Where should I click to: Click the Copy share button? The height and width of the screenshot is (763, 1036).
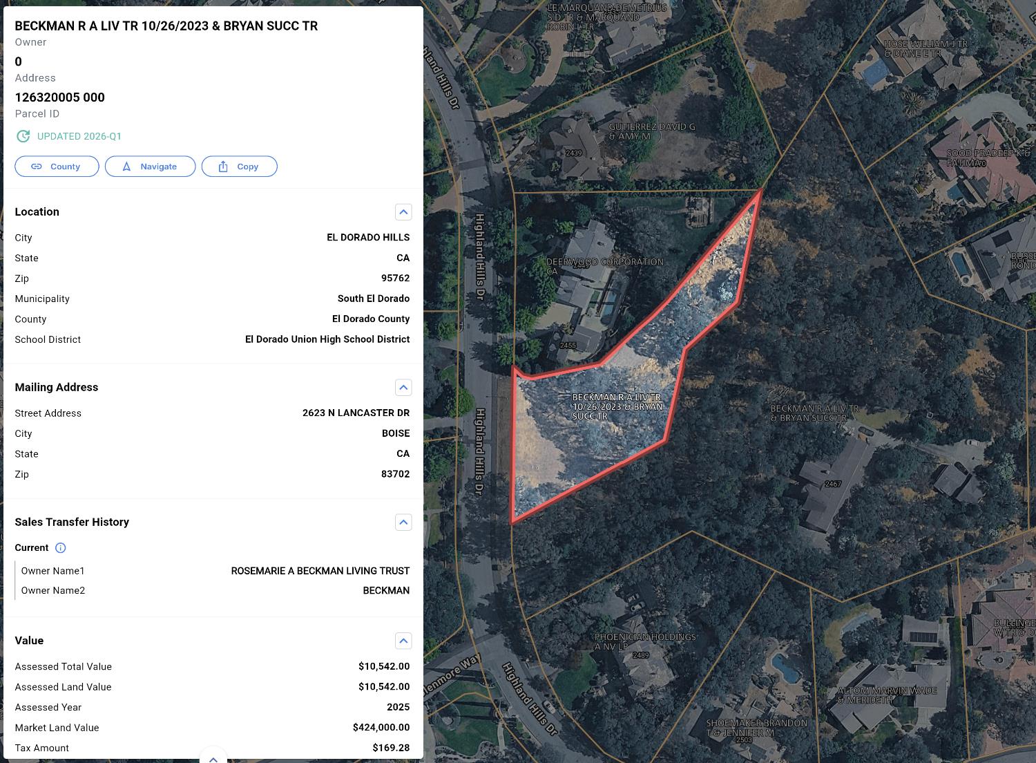[239, 167]
